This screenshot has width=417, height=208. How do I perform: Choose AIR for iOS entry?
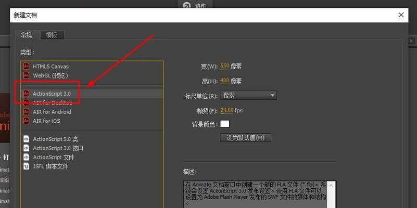click(x=46, y=121)
